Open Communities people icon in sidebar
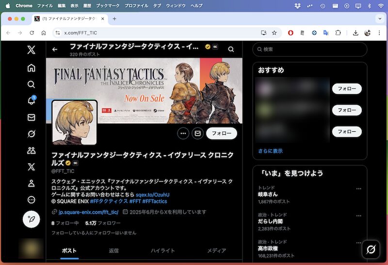 pos(31,150)
